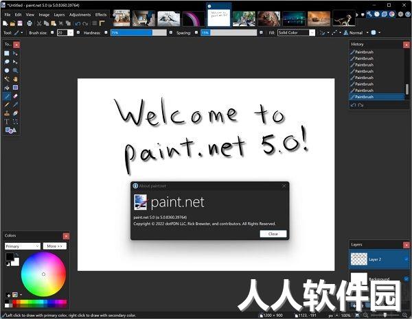The image size is (412, 319).
Task: Open the Layers menu
Action: tap(59, 14)
